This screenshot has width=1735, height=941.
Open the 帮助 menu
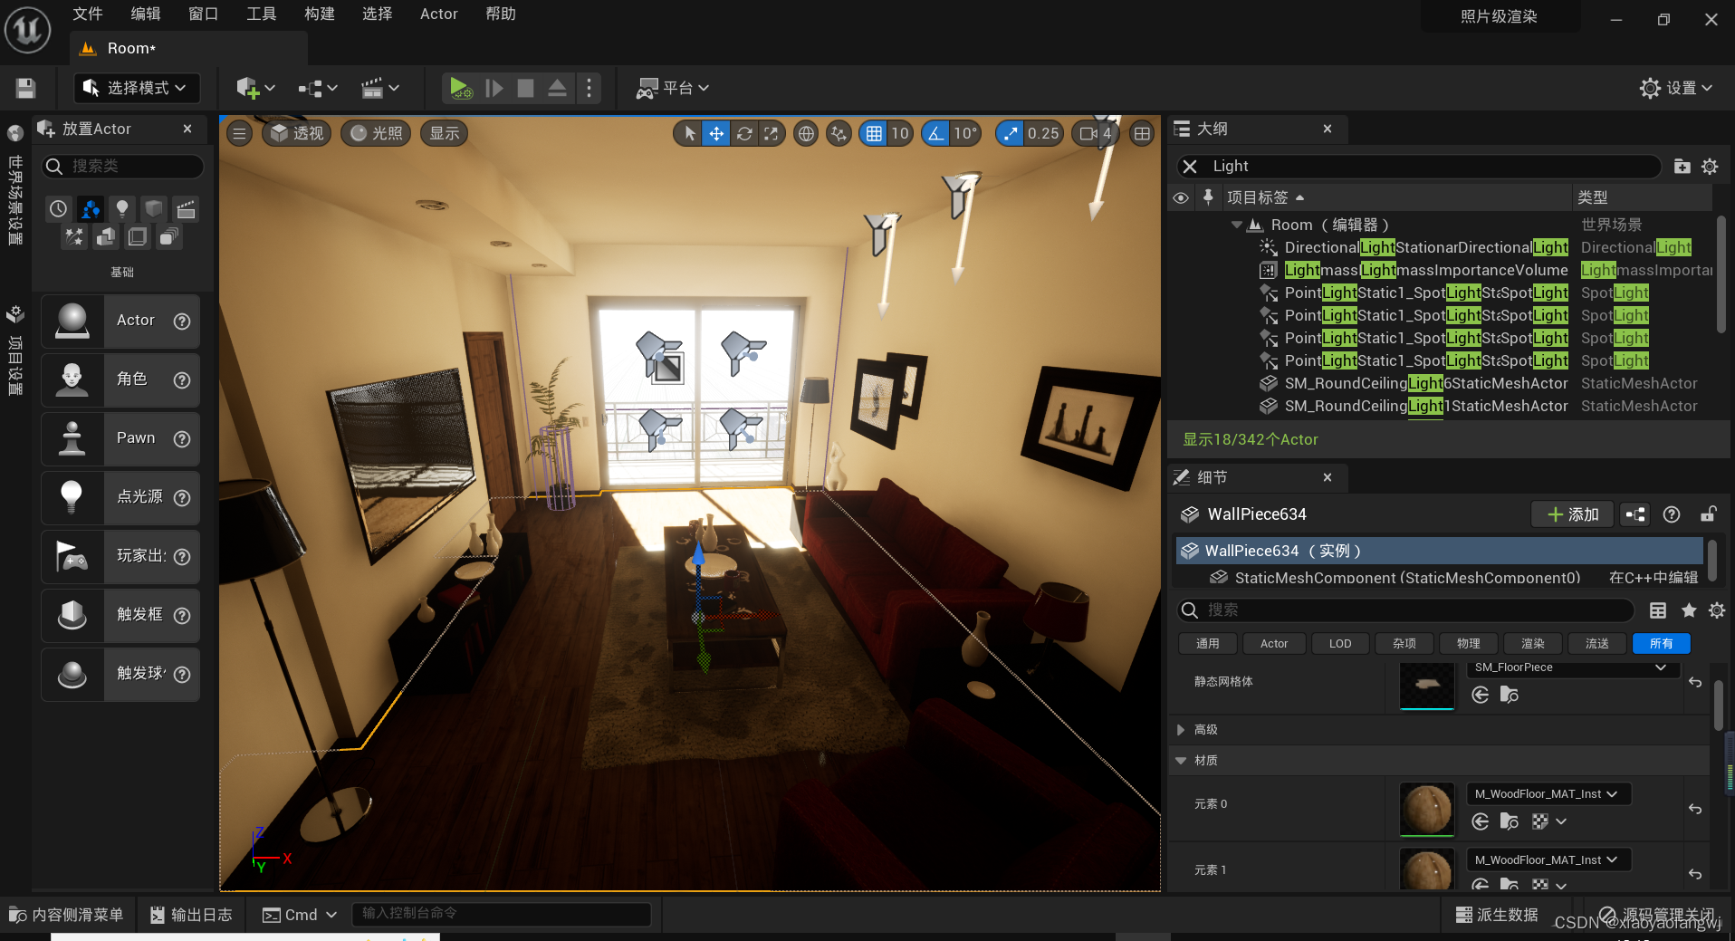coord(501,14)
